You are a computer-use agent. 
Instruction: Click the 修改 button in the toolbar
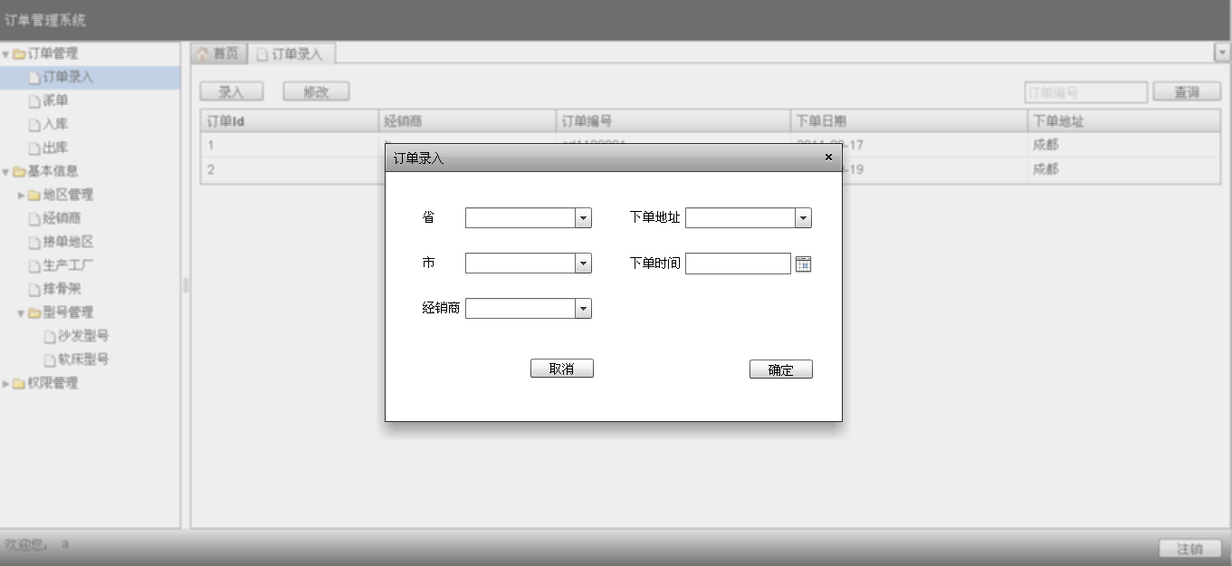(316, 91)
